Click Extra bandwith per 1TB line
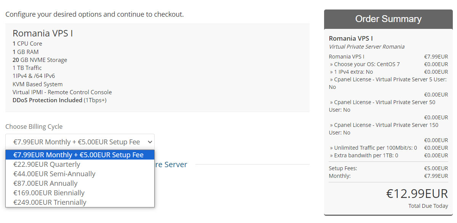This screenshot has height=223, width=457. point(388,155)
